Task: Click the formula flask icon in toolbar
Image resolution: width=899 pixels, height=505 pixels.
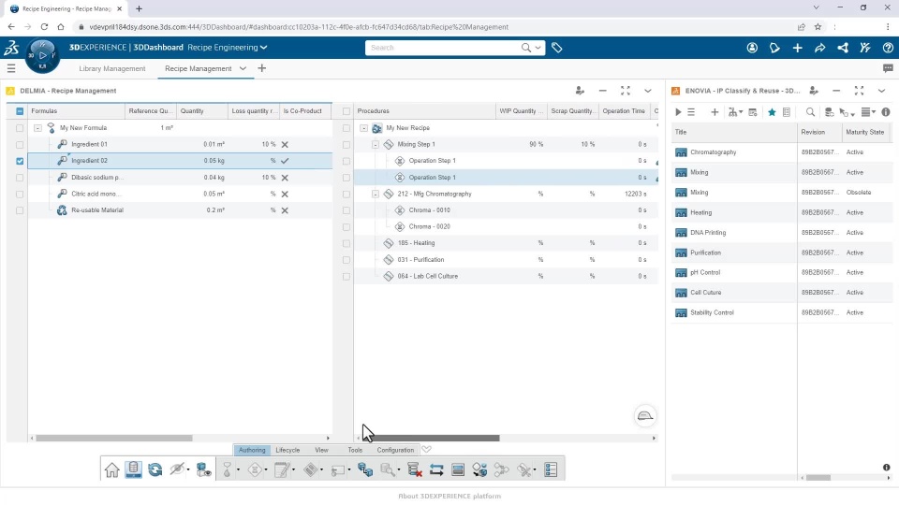Action: tap(227, 469)
